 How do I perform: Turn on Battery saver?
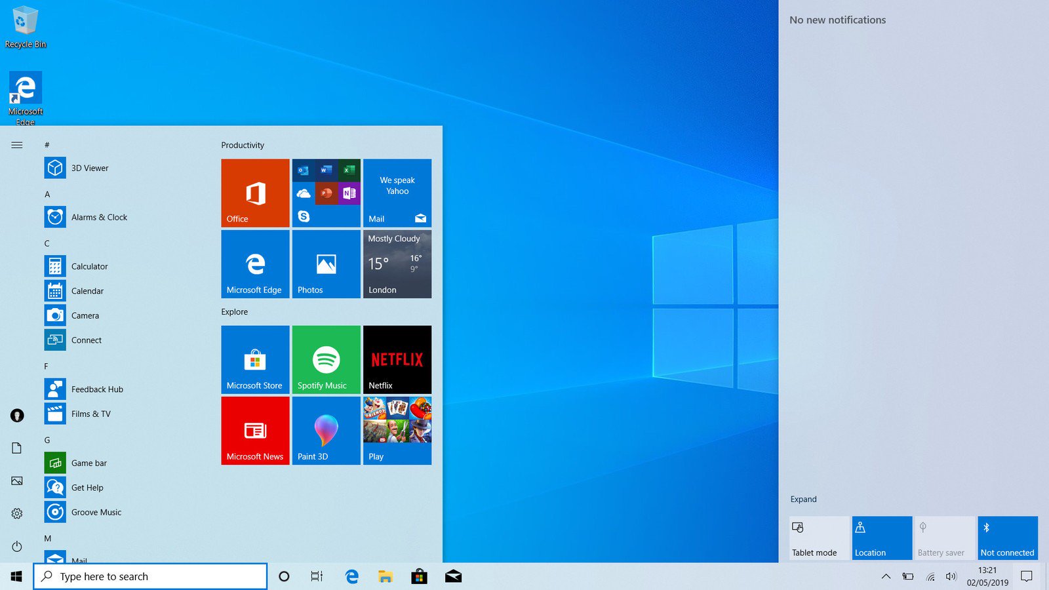tap(944, 537)
